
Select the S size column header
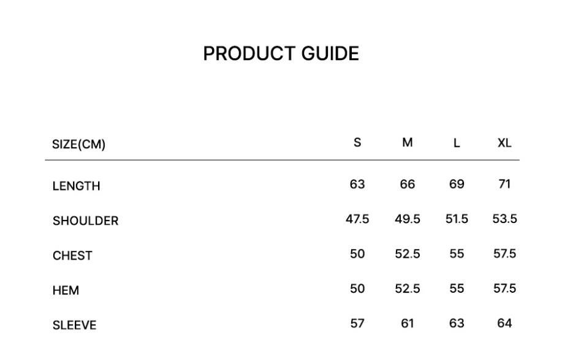coord(357,143)
